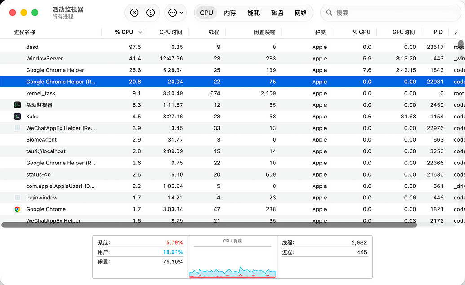The image size is (465, 285).
Task: Click the vertical scrollbar thumb
Action: tap(461, 45)
